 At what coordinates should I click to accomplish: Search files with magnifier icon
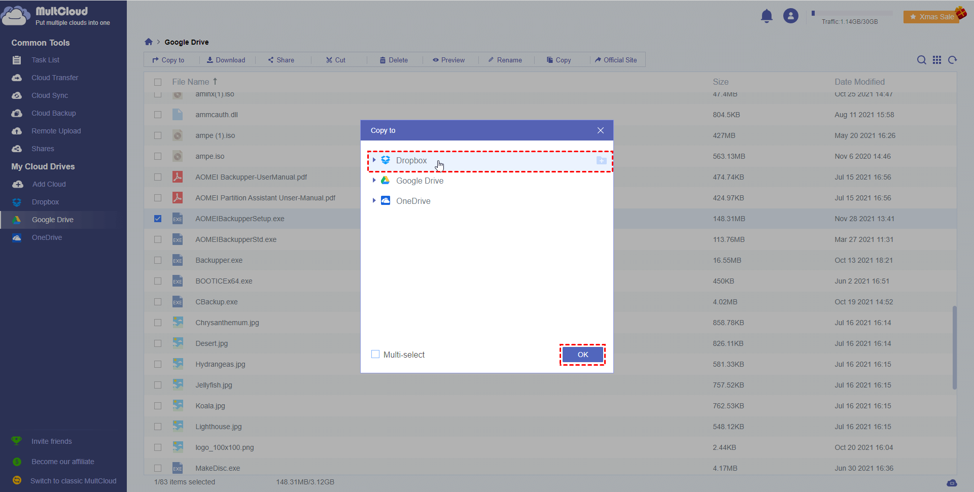point(922,60)
